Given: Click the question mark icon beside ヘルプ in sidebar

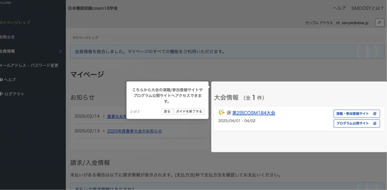Looking at the screenshot, I should 2,79.
